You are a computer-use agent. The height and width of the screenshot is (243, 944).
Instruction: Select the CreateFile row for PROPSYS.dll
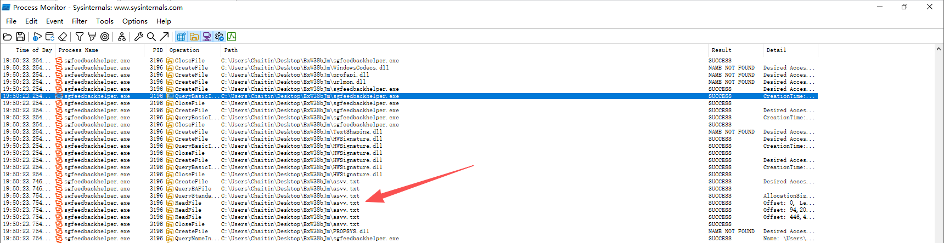pyautogui.click(x=409, y=232)
